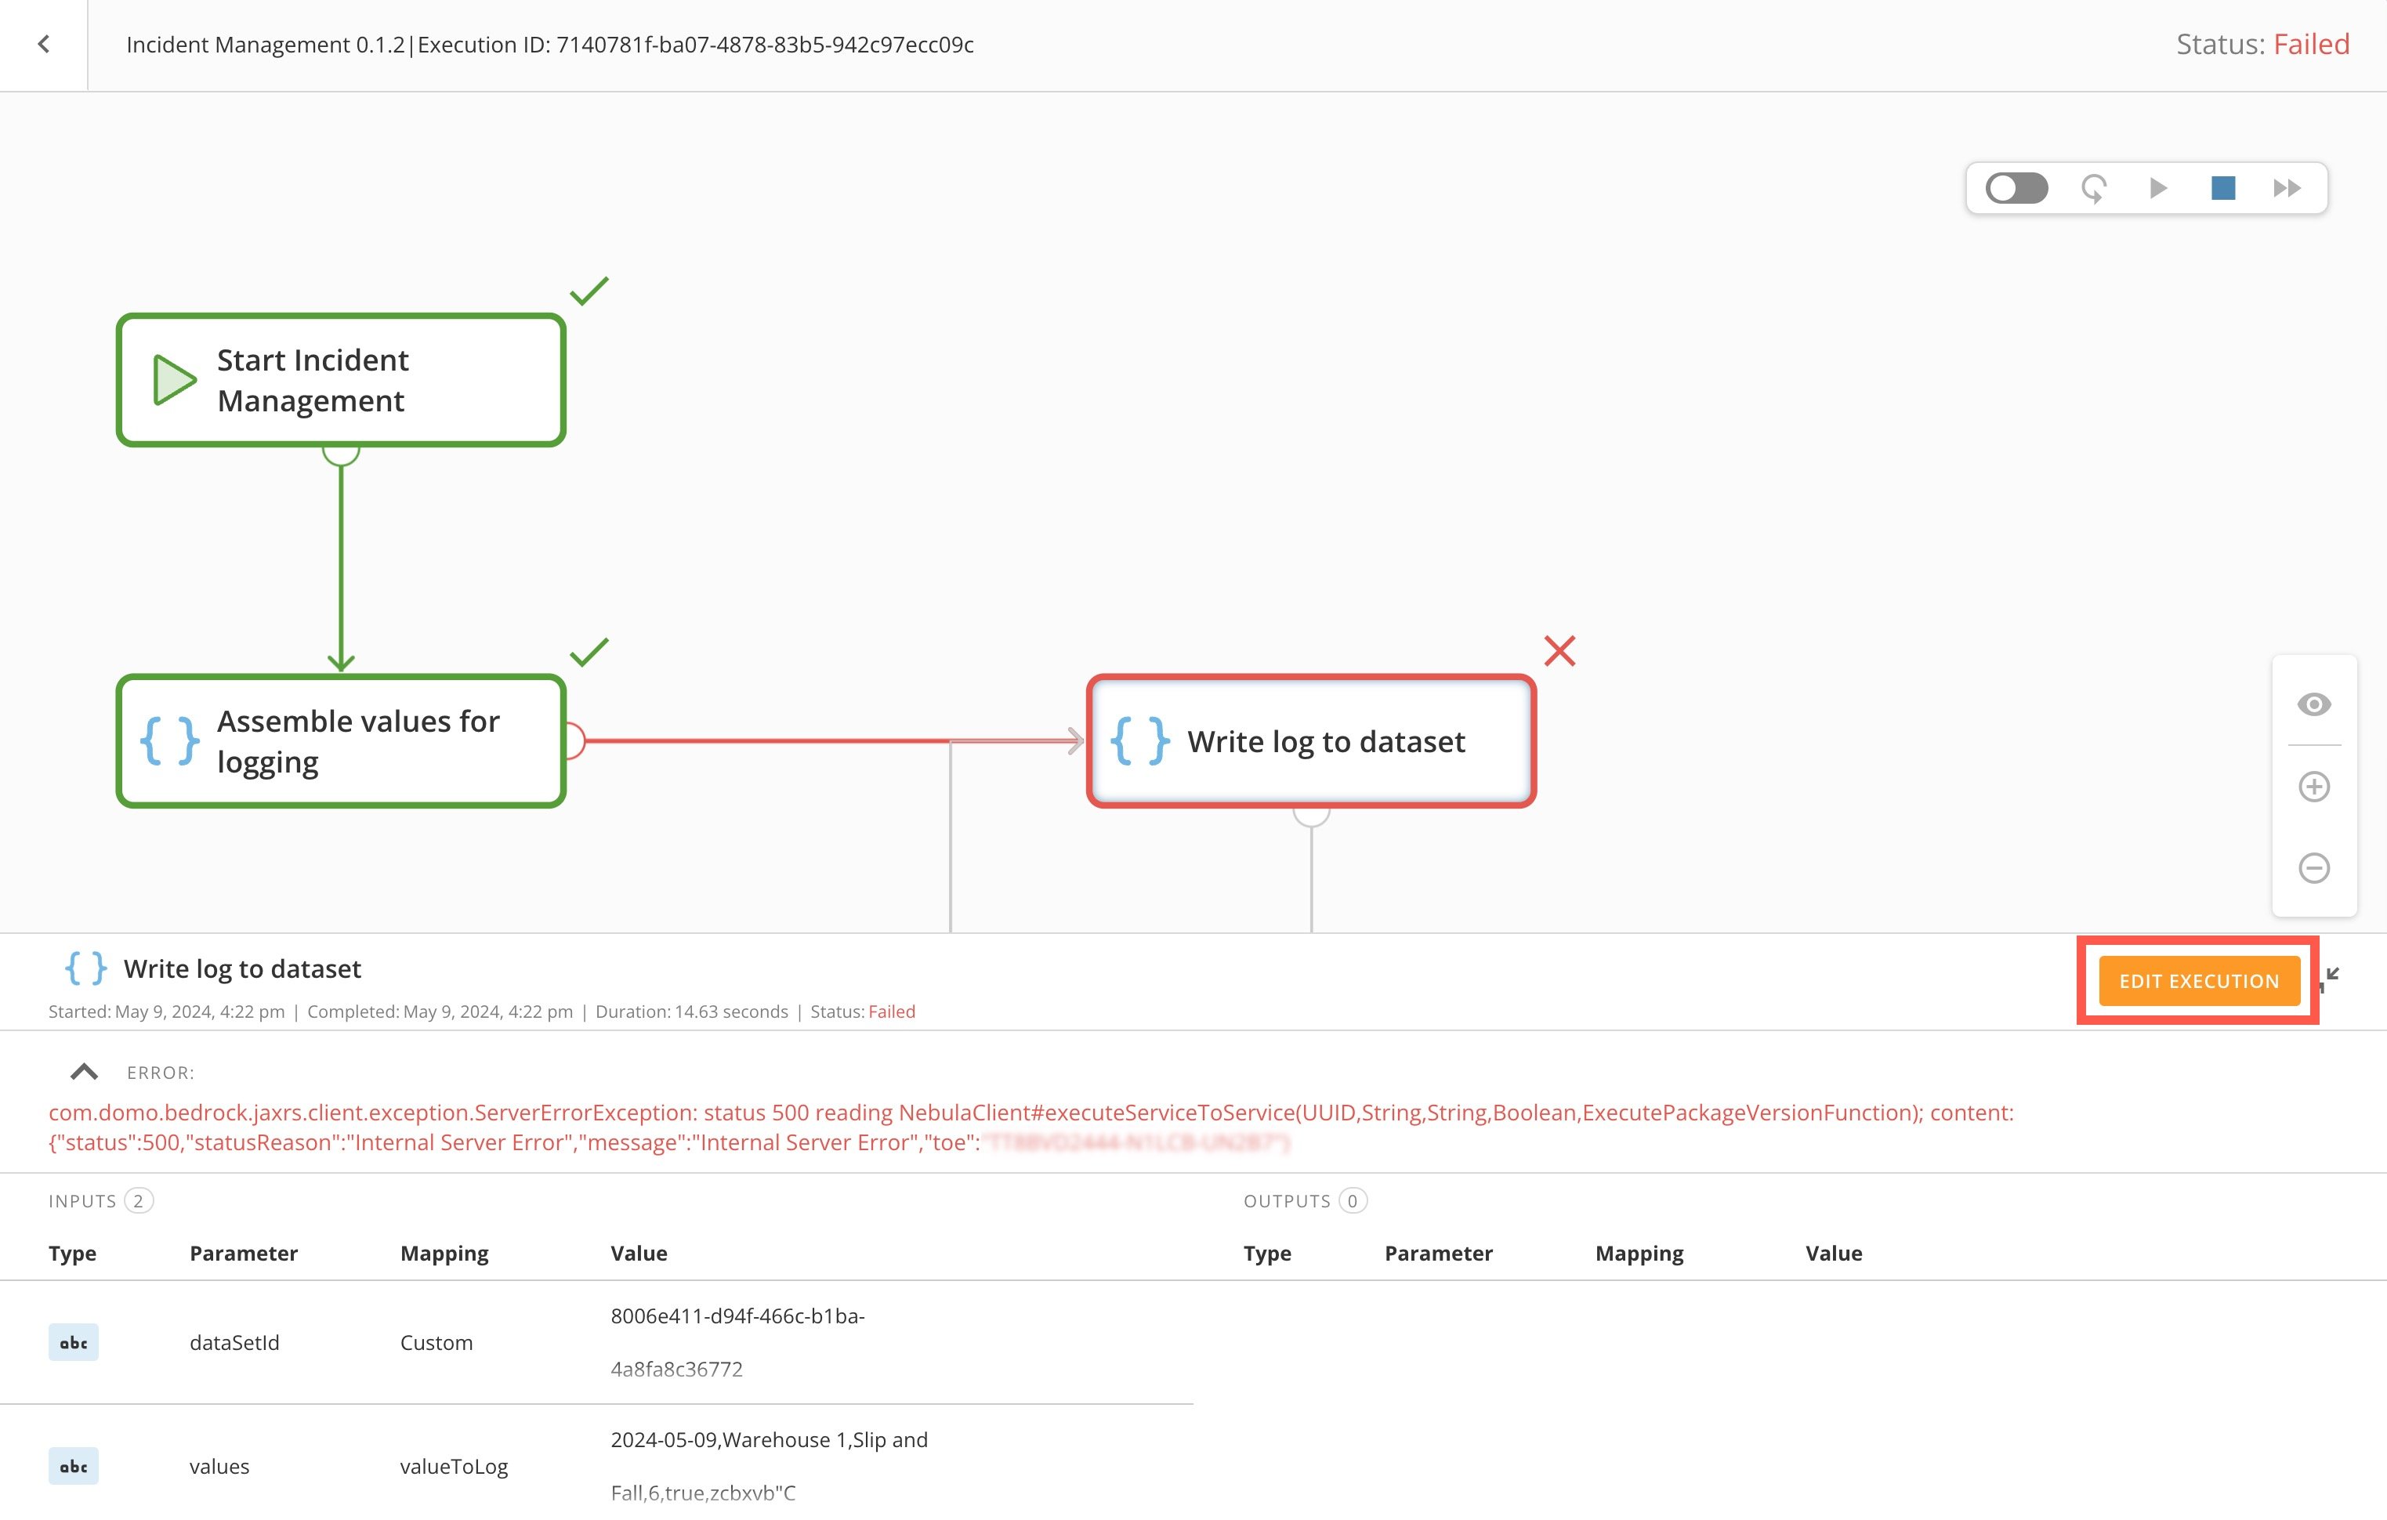
Task: Click the dataSetId parameter cell
Action: 234,1343
